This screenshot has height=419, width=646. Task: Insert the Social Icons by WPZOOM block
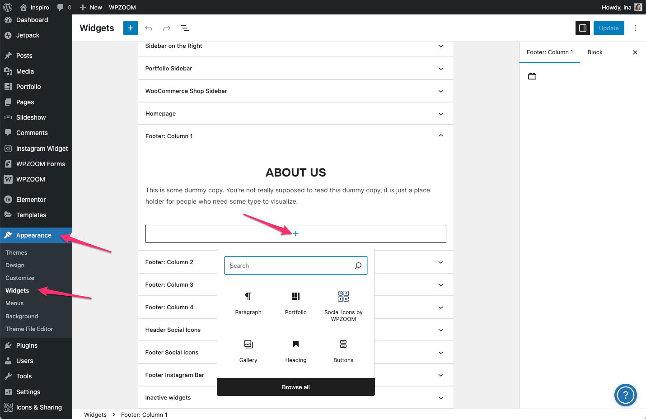point(343,306)
